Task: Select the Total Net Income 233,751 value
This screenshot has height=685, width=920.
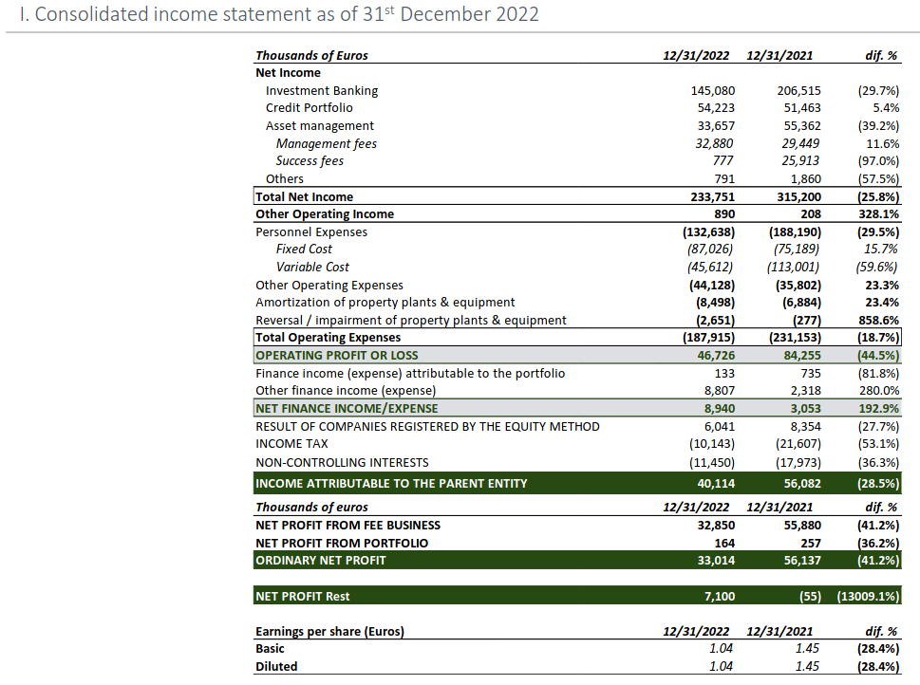Action: [x=712, y=197]
